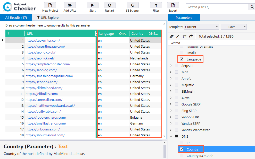Open the https://robbierichards.com/ link
Viewport: 255px width, 159px height.
[x=46, y=117]
